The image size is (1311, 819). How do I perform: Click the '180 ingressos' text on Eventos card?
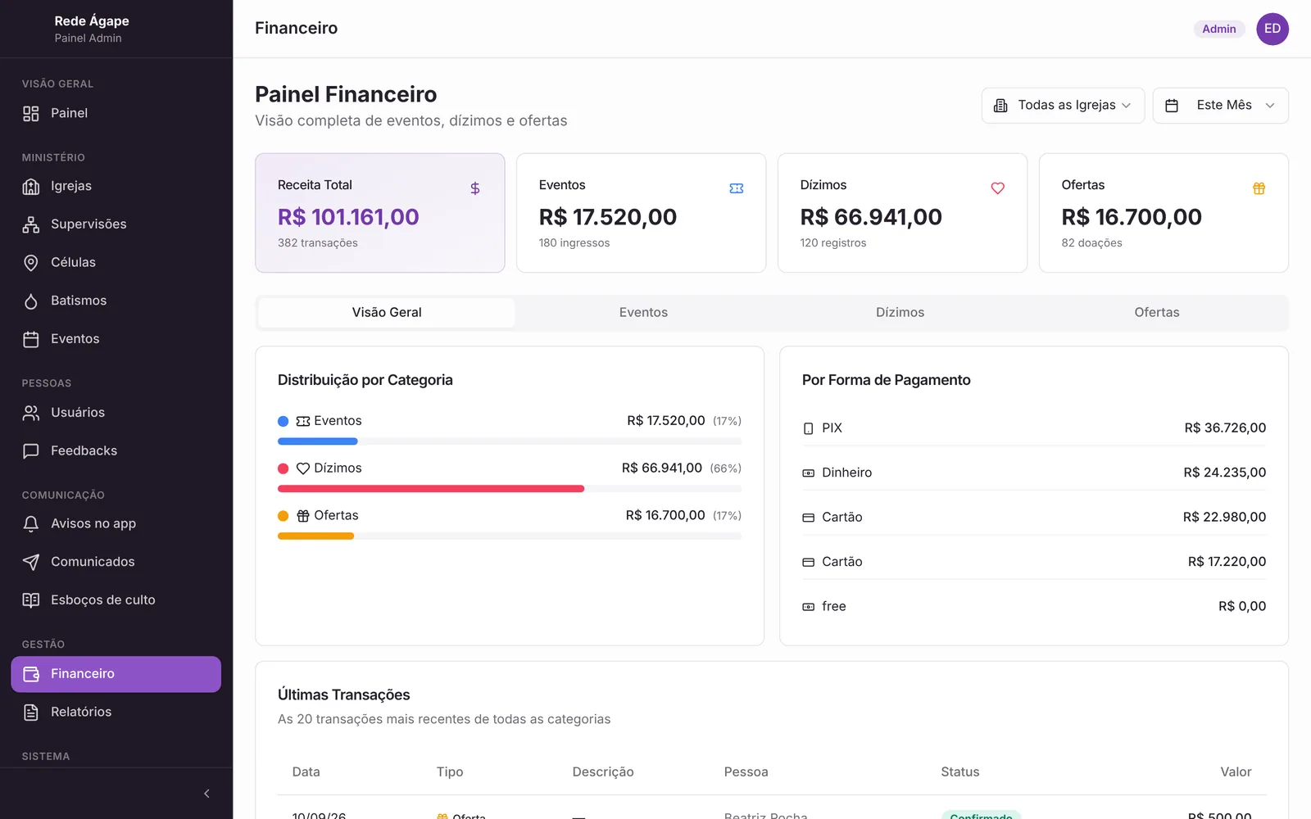click(x=574, y=243)
